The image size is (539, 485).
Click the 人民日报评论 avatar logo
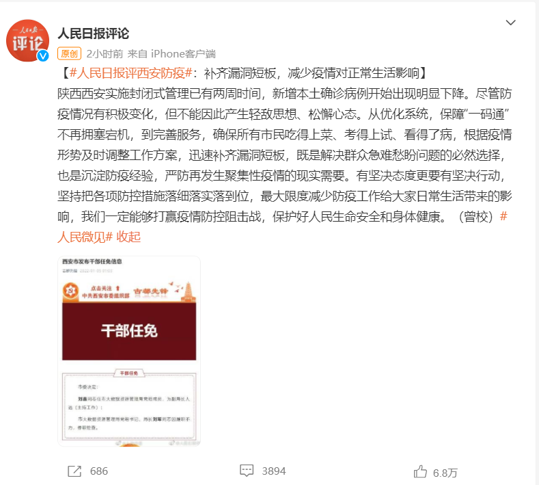[x=28, y=40]
